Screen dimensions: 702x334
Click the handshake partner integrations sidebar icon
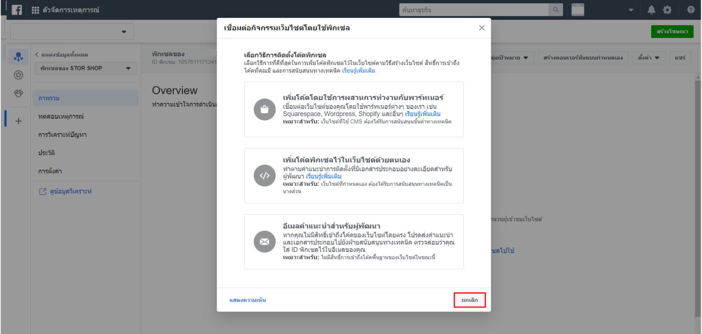[19, 94]
